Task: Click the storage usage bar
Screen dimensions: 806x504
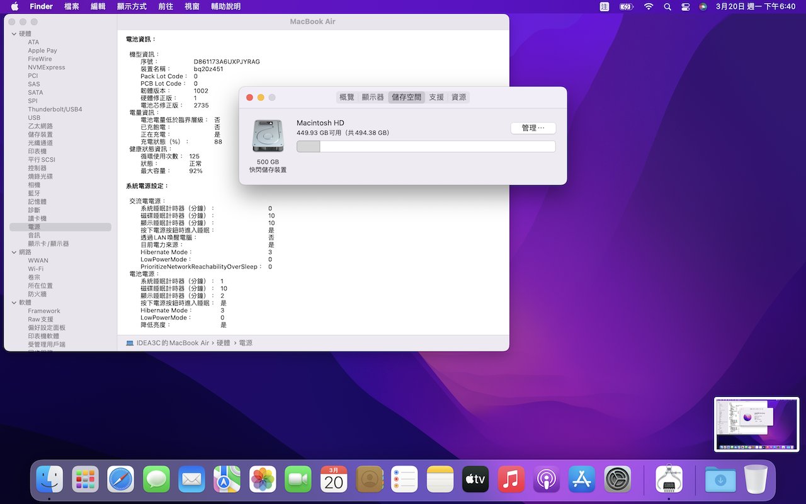Action: (x=426, y=147)
